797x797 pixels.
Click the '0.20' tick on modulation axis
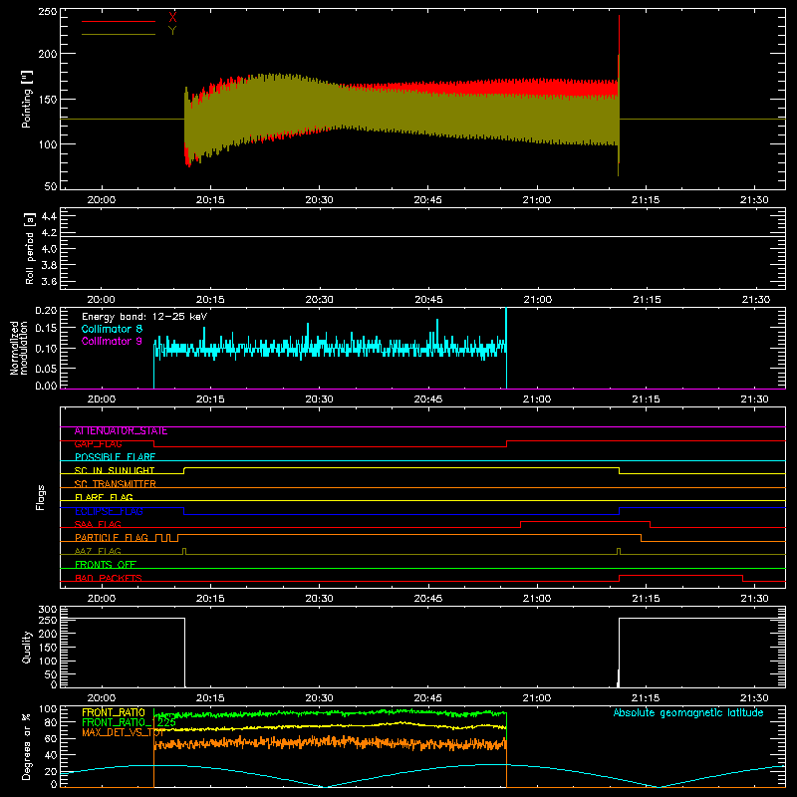click(46, 311)
